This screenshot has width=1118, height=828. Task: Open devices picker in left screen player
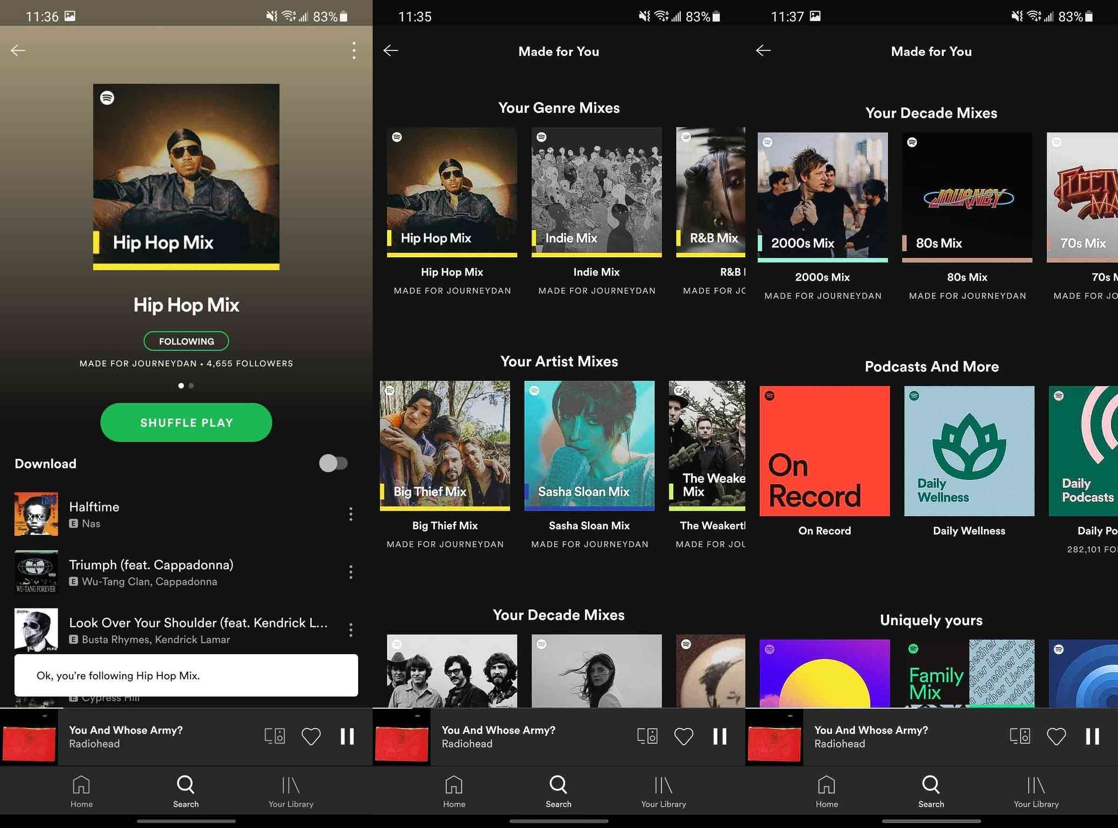pos(275,736)
